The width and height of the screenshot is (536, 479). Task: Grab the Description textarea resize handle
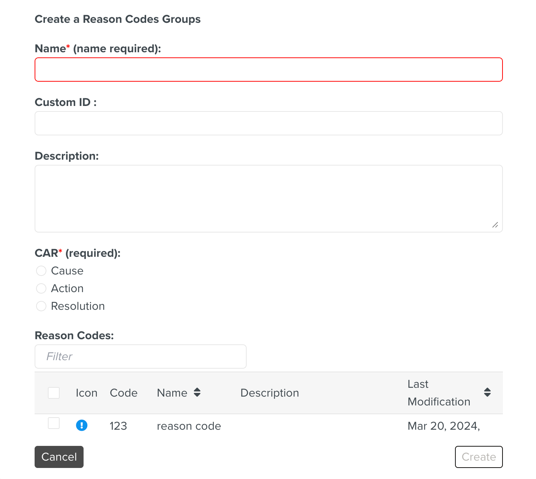[x=495, y=225]
